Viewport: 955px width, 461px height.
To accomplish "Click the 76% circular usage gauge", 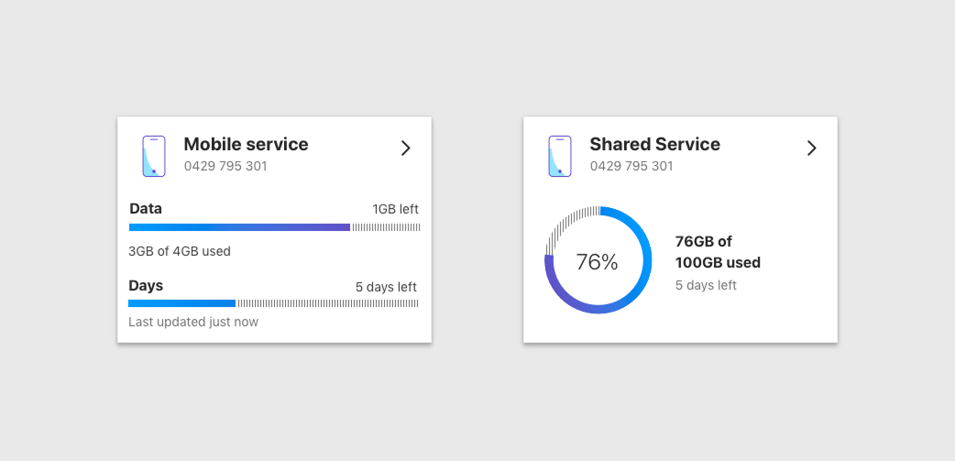I will [598, 260].
